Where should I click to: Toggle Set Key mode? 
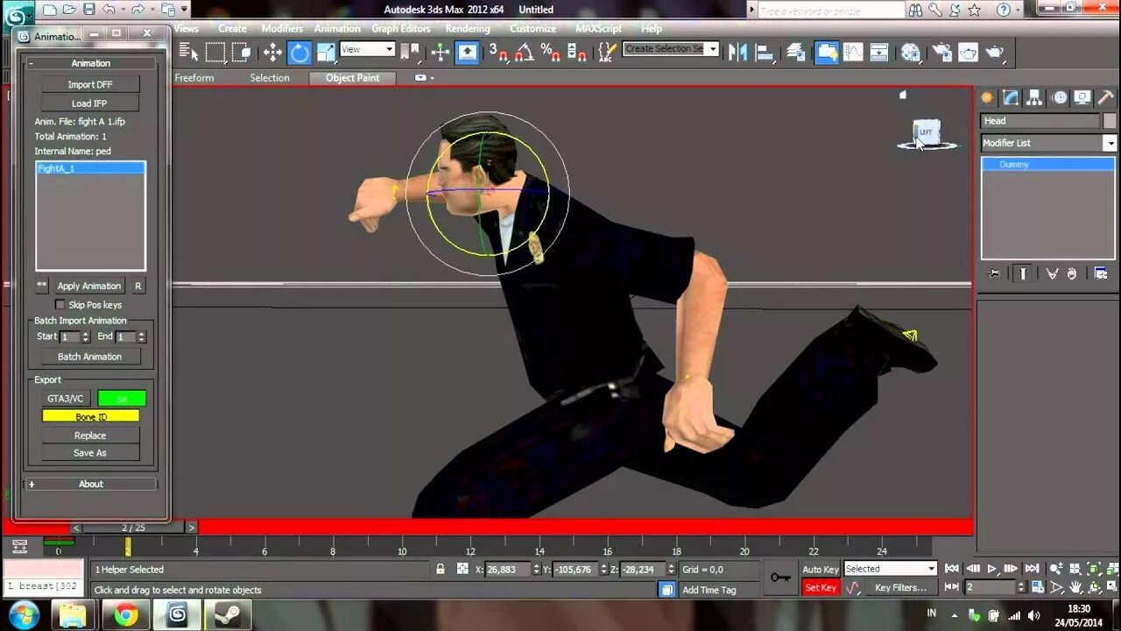click(821, 588)
